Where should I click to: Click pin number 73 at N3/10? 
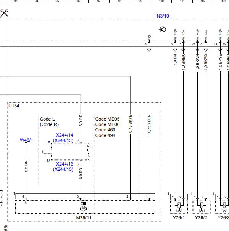(202, 44)
